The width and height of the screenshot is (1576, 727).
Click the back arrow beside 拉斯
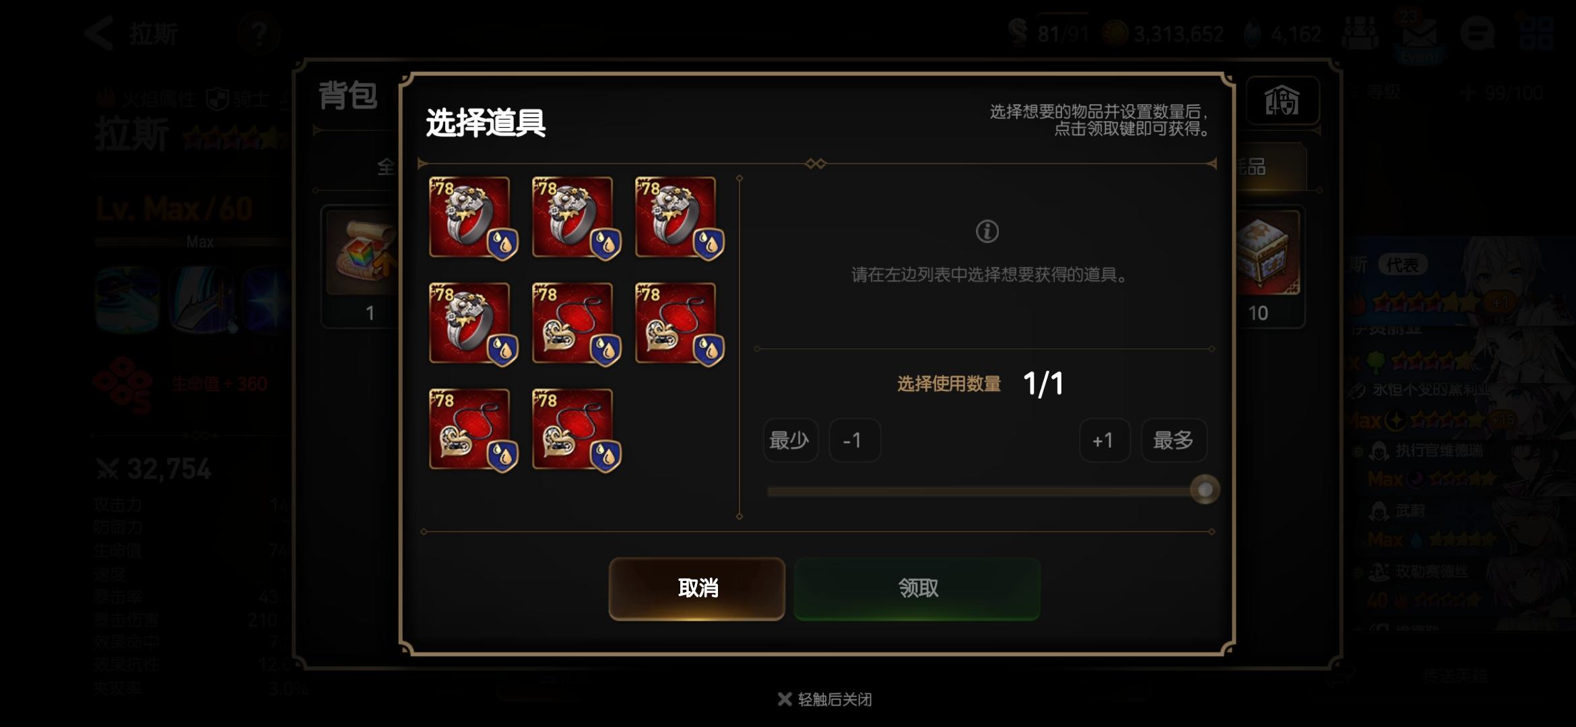100,33
